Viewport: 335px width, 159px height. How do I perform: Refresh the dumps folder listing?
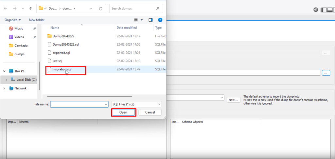click(101, 9)
